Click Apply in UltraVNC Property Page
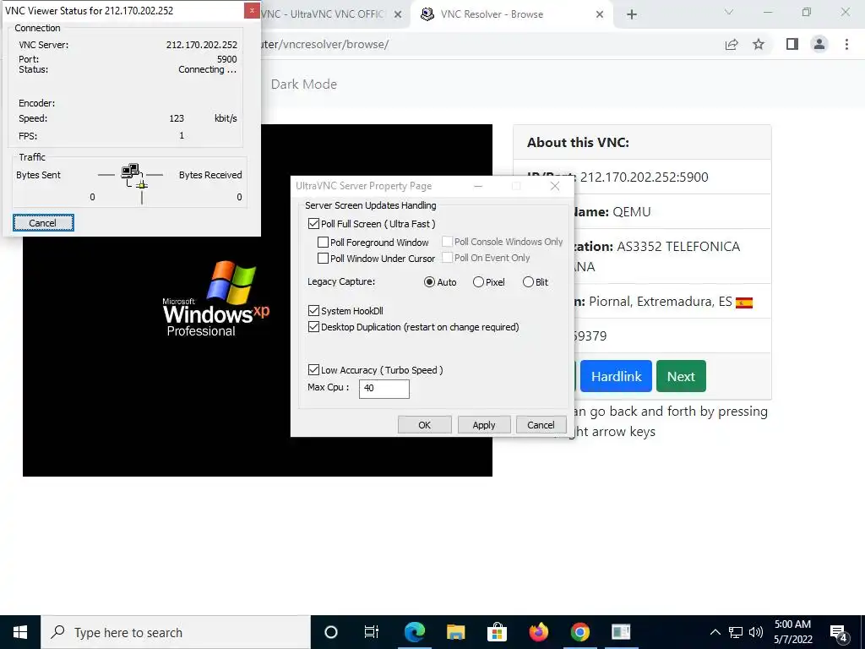 pyautogui.click(x=483, y=425)
